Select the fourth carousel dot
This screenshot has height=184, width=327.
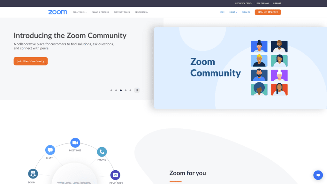pos(125,90)
